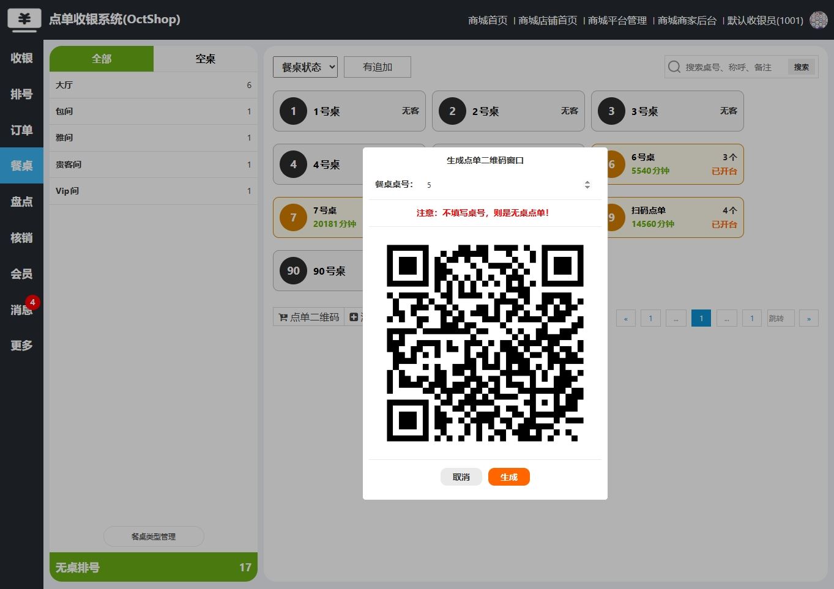This screenshot has height=589, width=834.
Task: Go to 会员 in the sidebar
Action: (21, 274)
